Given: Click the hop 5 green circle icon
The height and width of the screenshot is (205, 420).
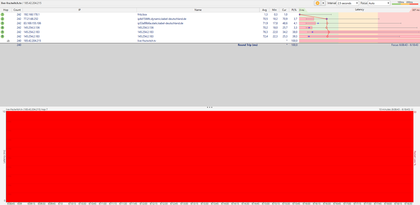Looking at the screenshot, I should point(3,32).
